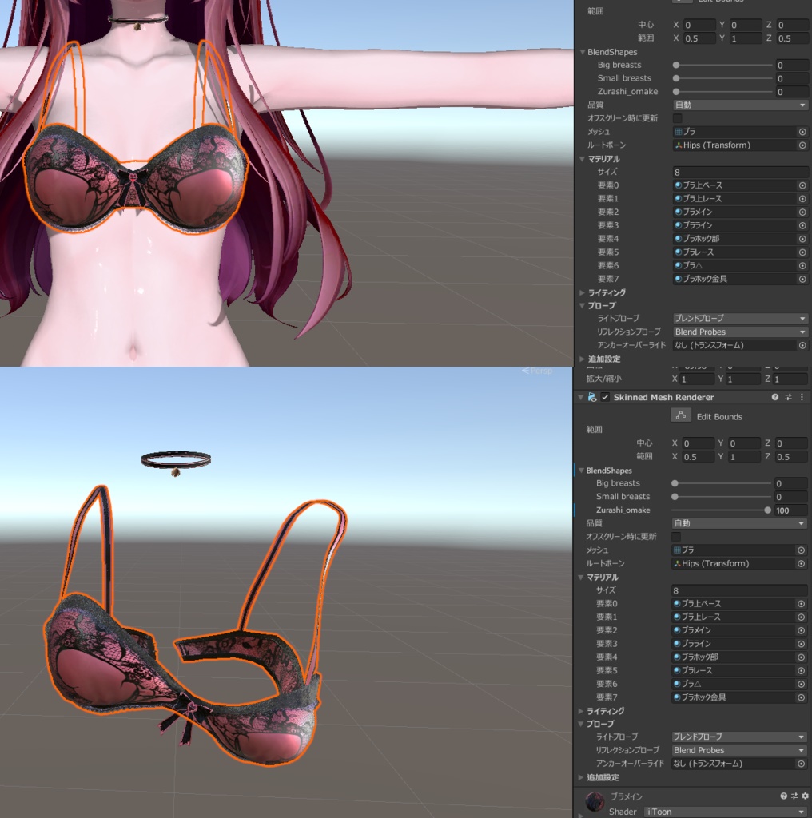Click the Zurashi_omake value field showing 100
The height and width of the screenshot is (818, 812).
point(791,510)
